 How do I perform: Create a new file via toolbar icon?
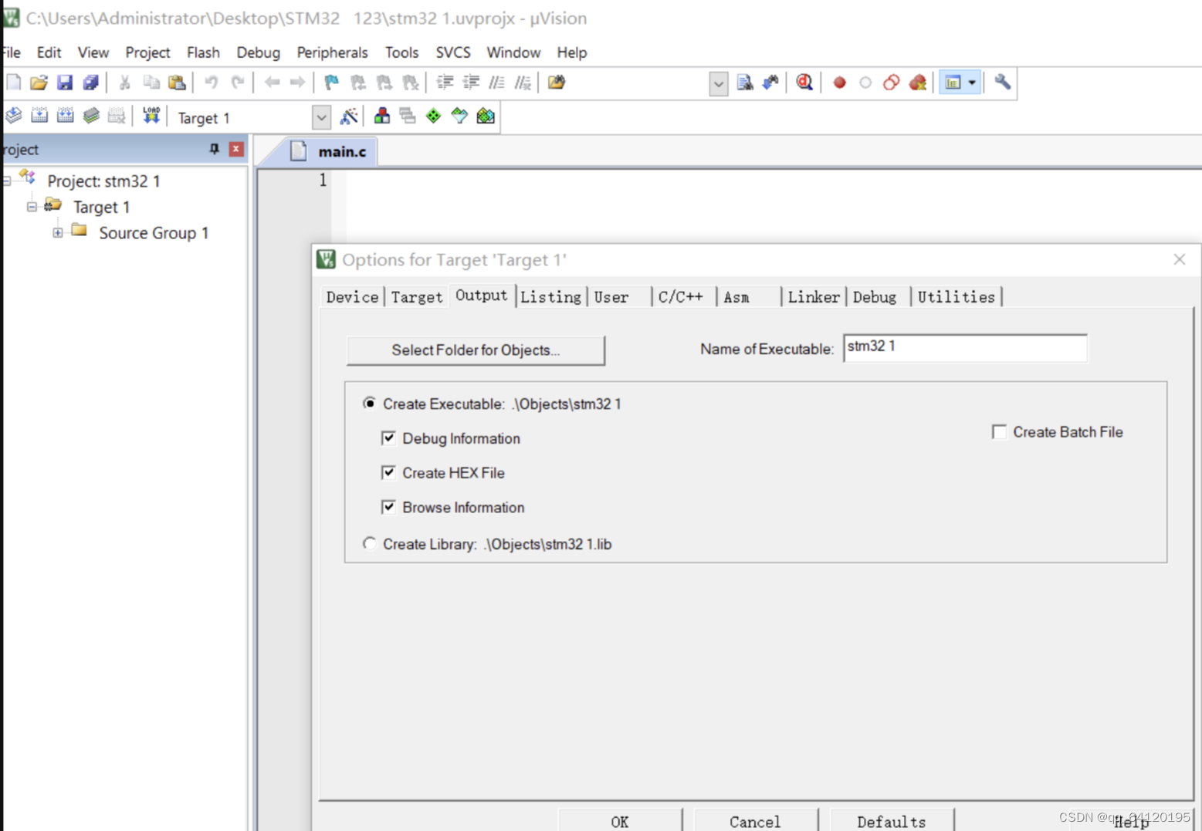pos(14,83)
